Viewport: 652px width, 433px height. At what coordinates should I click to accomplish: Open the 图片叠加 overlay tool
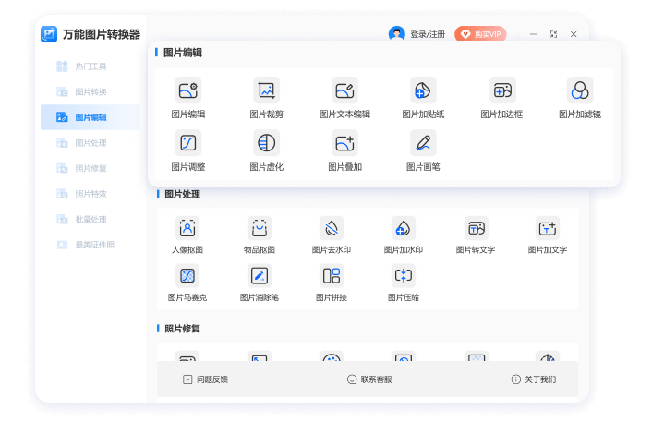[344, 143]
